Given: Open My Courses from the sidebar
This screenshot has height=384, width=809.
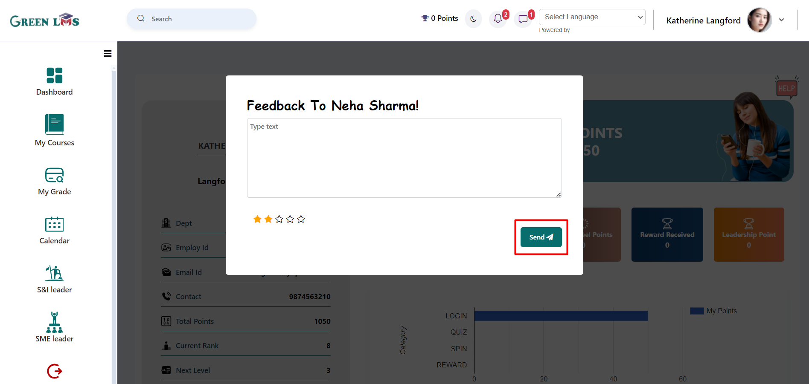Looking at the screenshot, I should click(55, 130).
